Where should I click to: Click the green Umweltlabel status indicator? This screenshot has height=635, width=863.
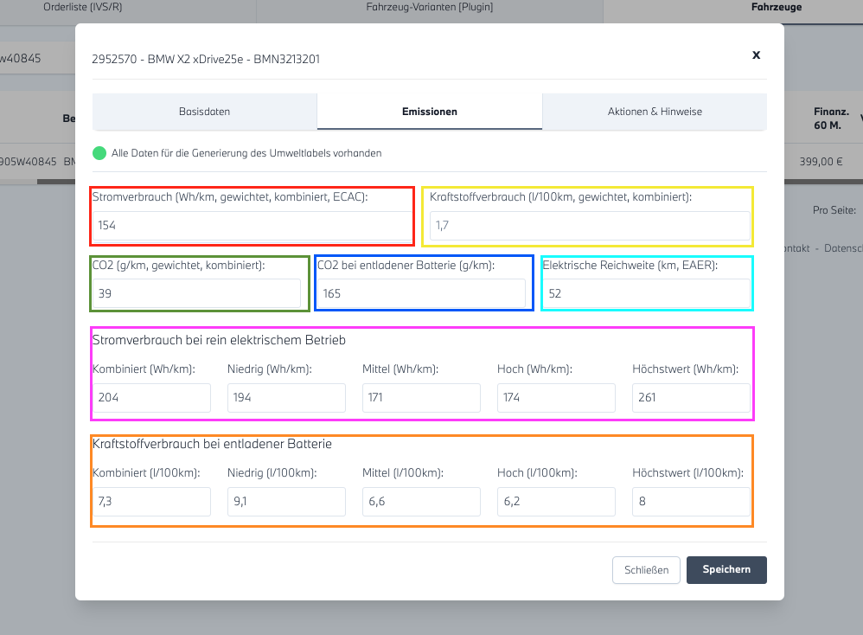click(x=99, y=153)
